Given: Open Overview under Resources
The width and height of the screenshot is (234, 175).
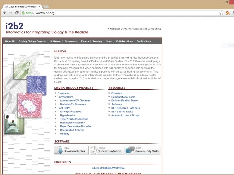Looking at the screenshot, I should click(x=117, y=93).
